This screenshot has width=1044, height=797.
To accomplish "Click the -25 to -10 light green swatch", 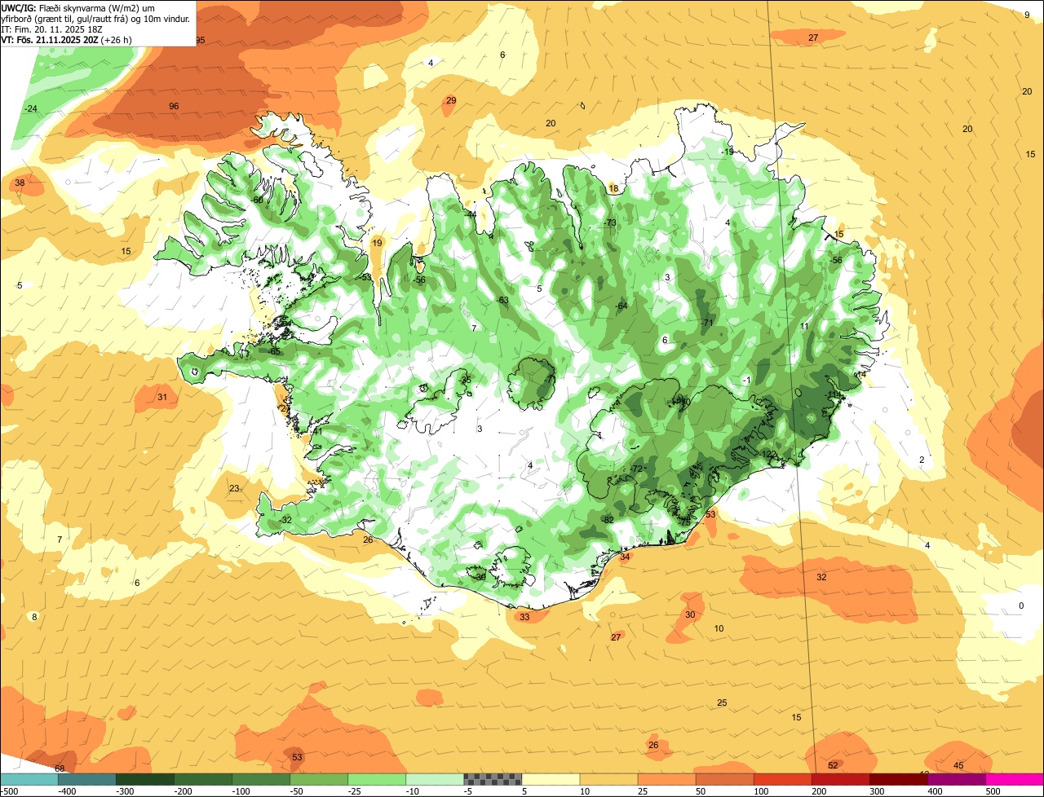I will point(377,779).
